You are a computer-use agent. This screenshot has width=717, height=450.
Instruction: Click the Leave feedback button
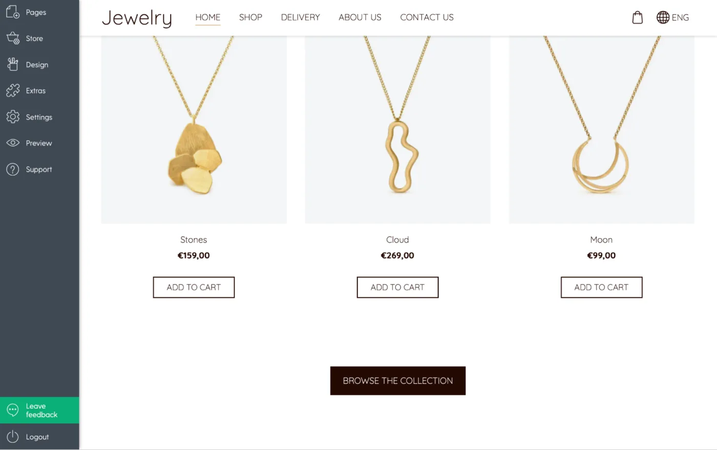(x=39, y=410)
